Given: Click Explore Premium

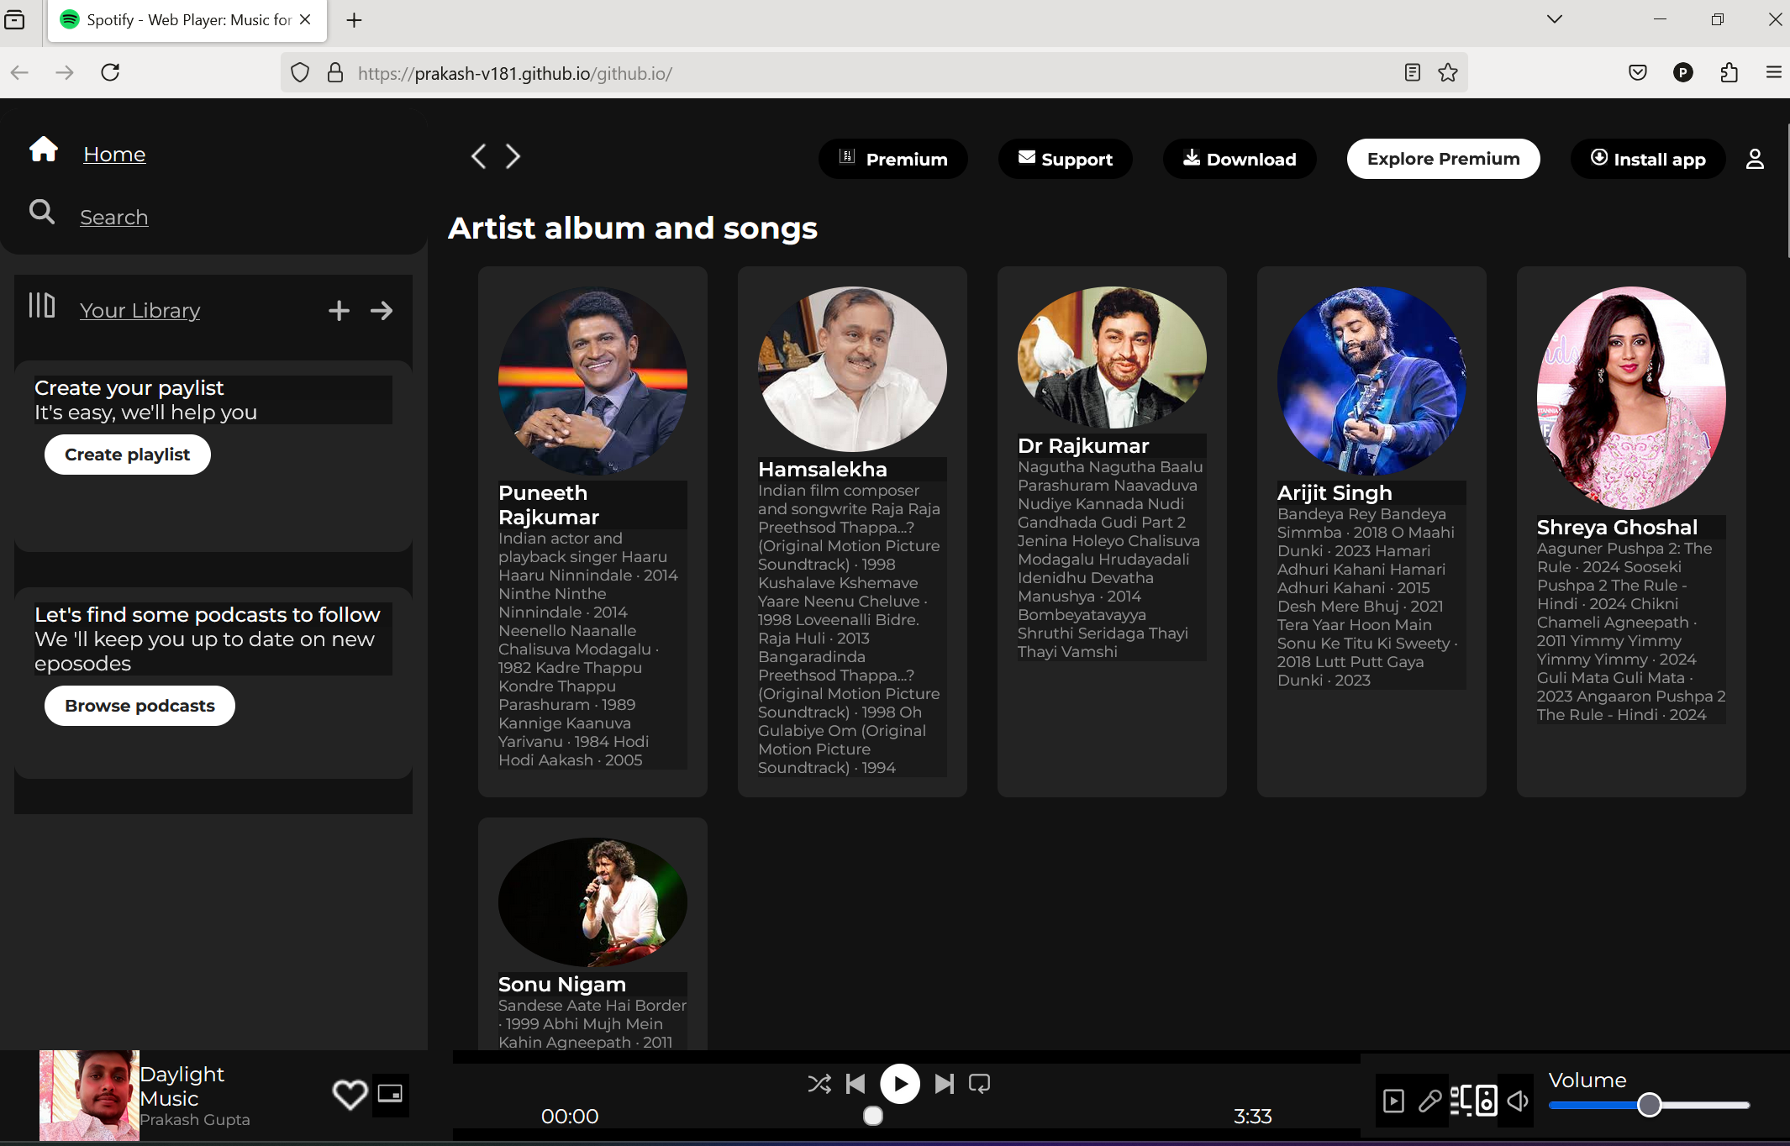Looking at the screenshot, I should (1444, 159).
